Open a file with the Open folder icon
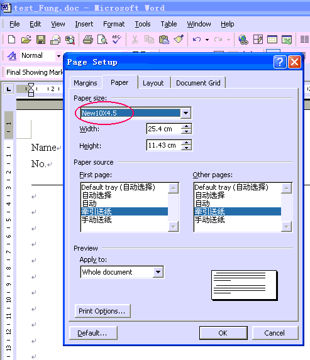Image resolution: width=310 pixels, height=360 pixels. tap(26, 40)
